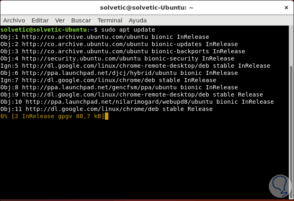
Task: Click the Obj:11 chrome/deb stable Release line
Action: coord(106,109)
